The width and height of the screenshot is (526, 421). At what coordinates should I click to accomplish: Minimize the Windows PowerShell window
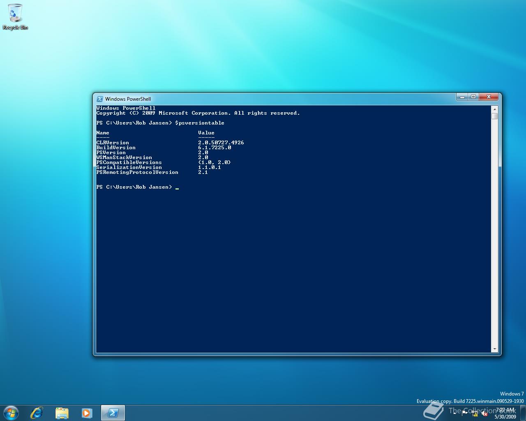[x=462, y=97]
